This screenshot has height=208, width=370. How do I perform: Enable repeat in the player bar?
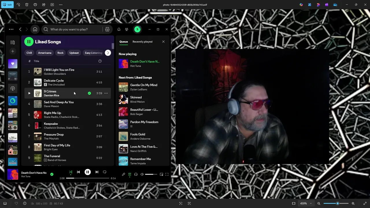105,172
